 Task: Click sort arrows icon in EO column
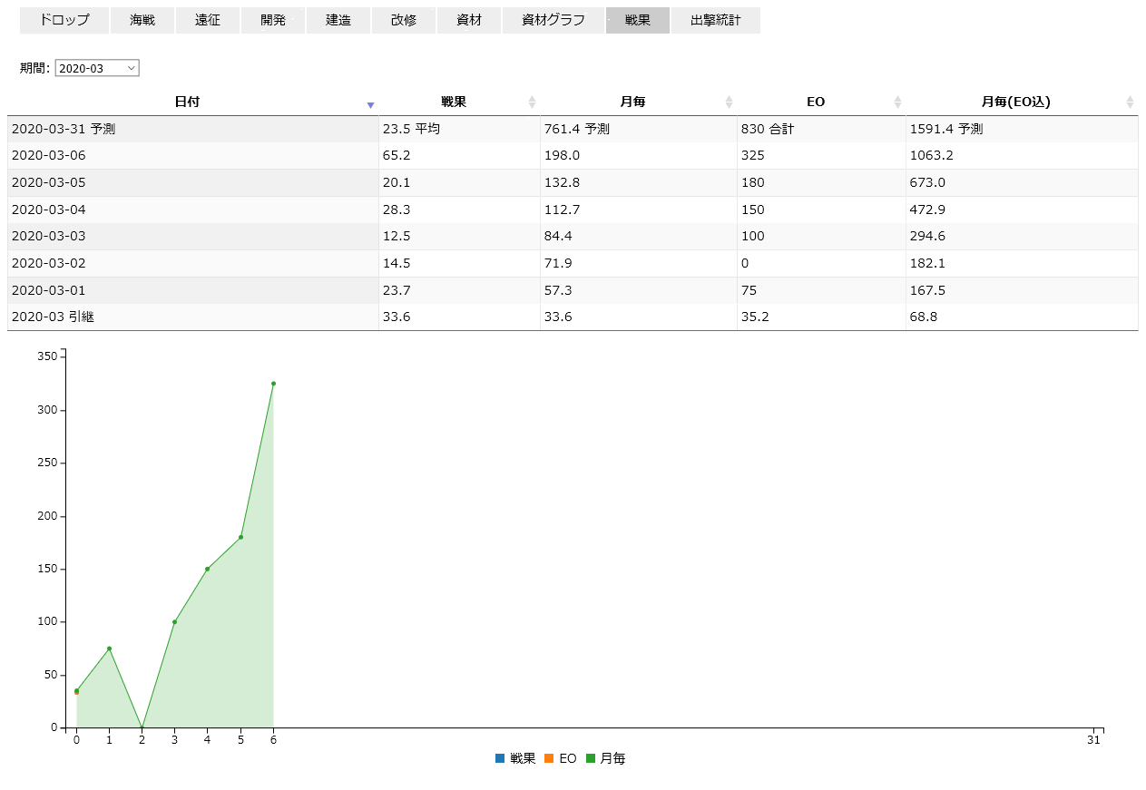point(897,102)
